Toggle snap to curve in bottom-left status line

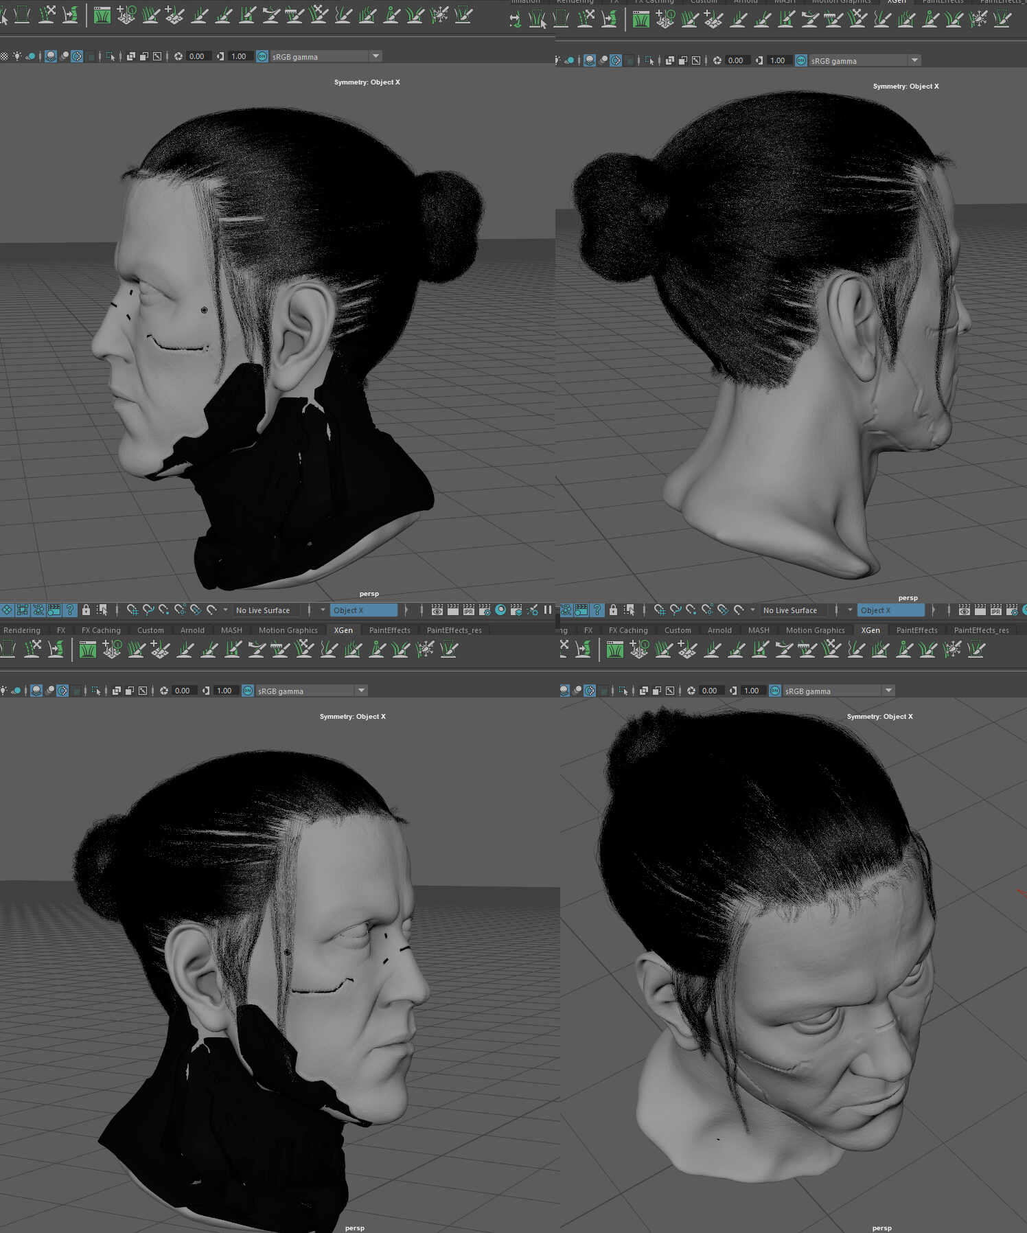(148, 610)
